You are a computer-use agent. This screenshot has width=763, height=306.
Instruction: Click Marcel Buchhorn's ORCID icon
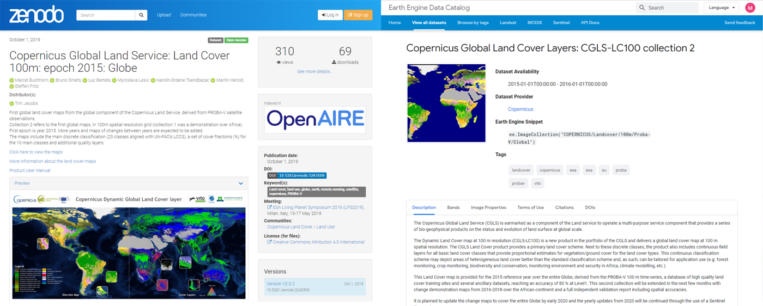[11, 81]
